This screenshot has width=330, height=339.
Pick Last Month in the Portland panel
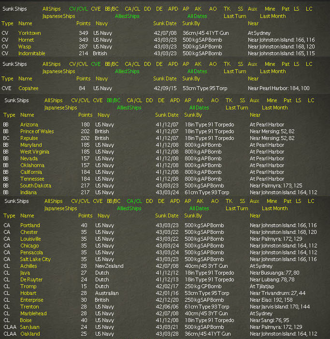275,208
